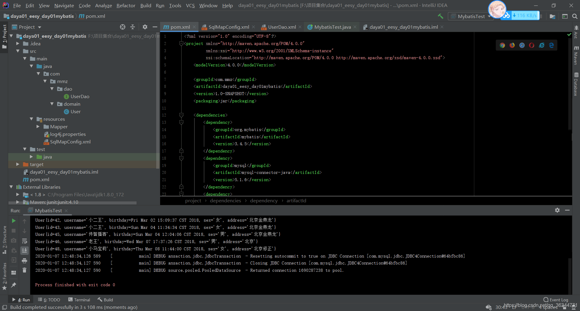
Task: Click dependencies in the breadcrumb bar
Action: pyautogui.click(x=225, y=200)
